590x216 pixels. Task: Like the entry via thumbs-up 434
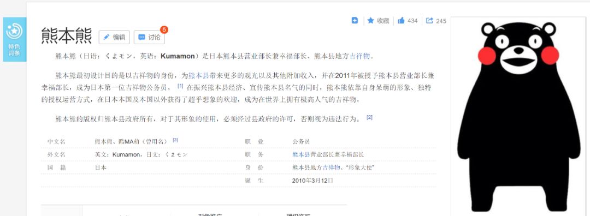(401, 20)
